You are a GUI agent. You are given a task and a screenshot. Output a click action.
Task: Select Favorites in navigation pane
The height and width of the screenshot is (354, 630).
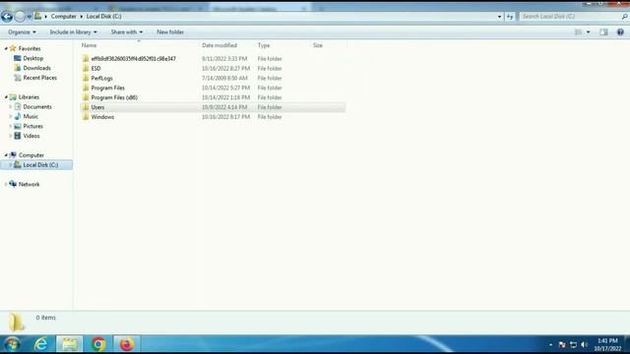(30, 48)
